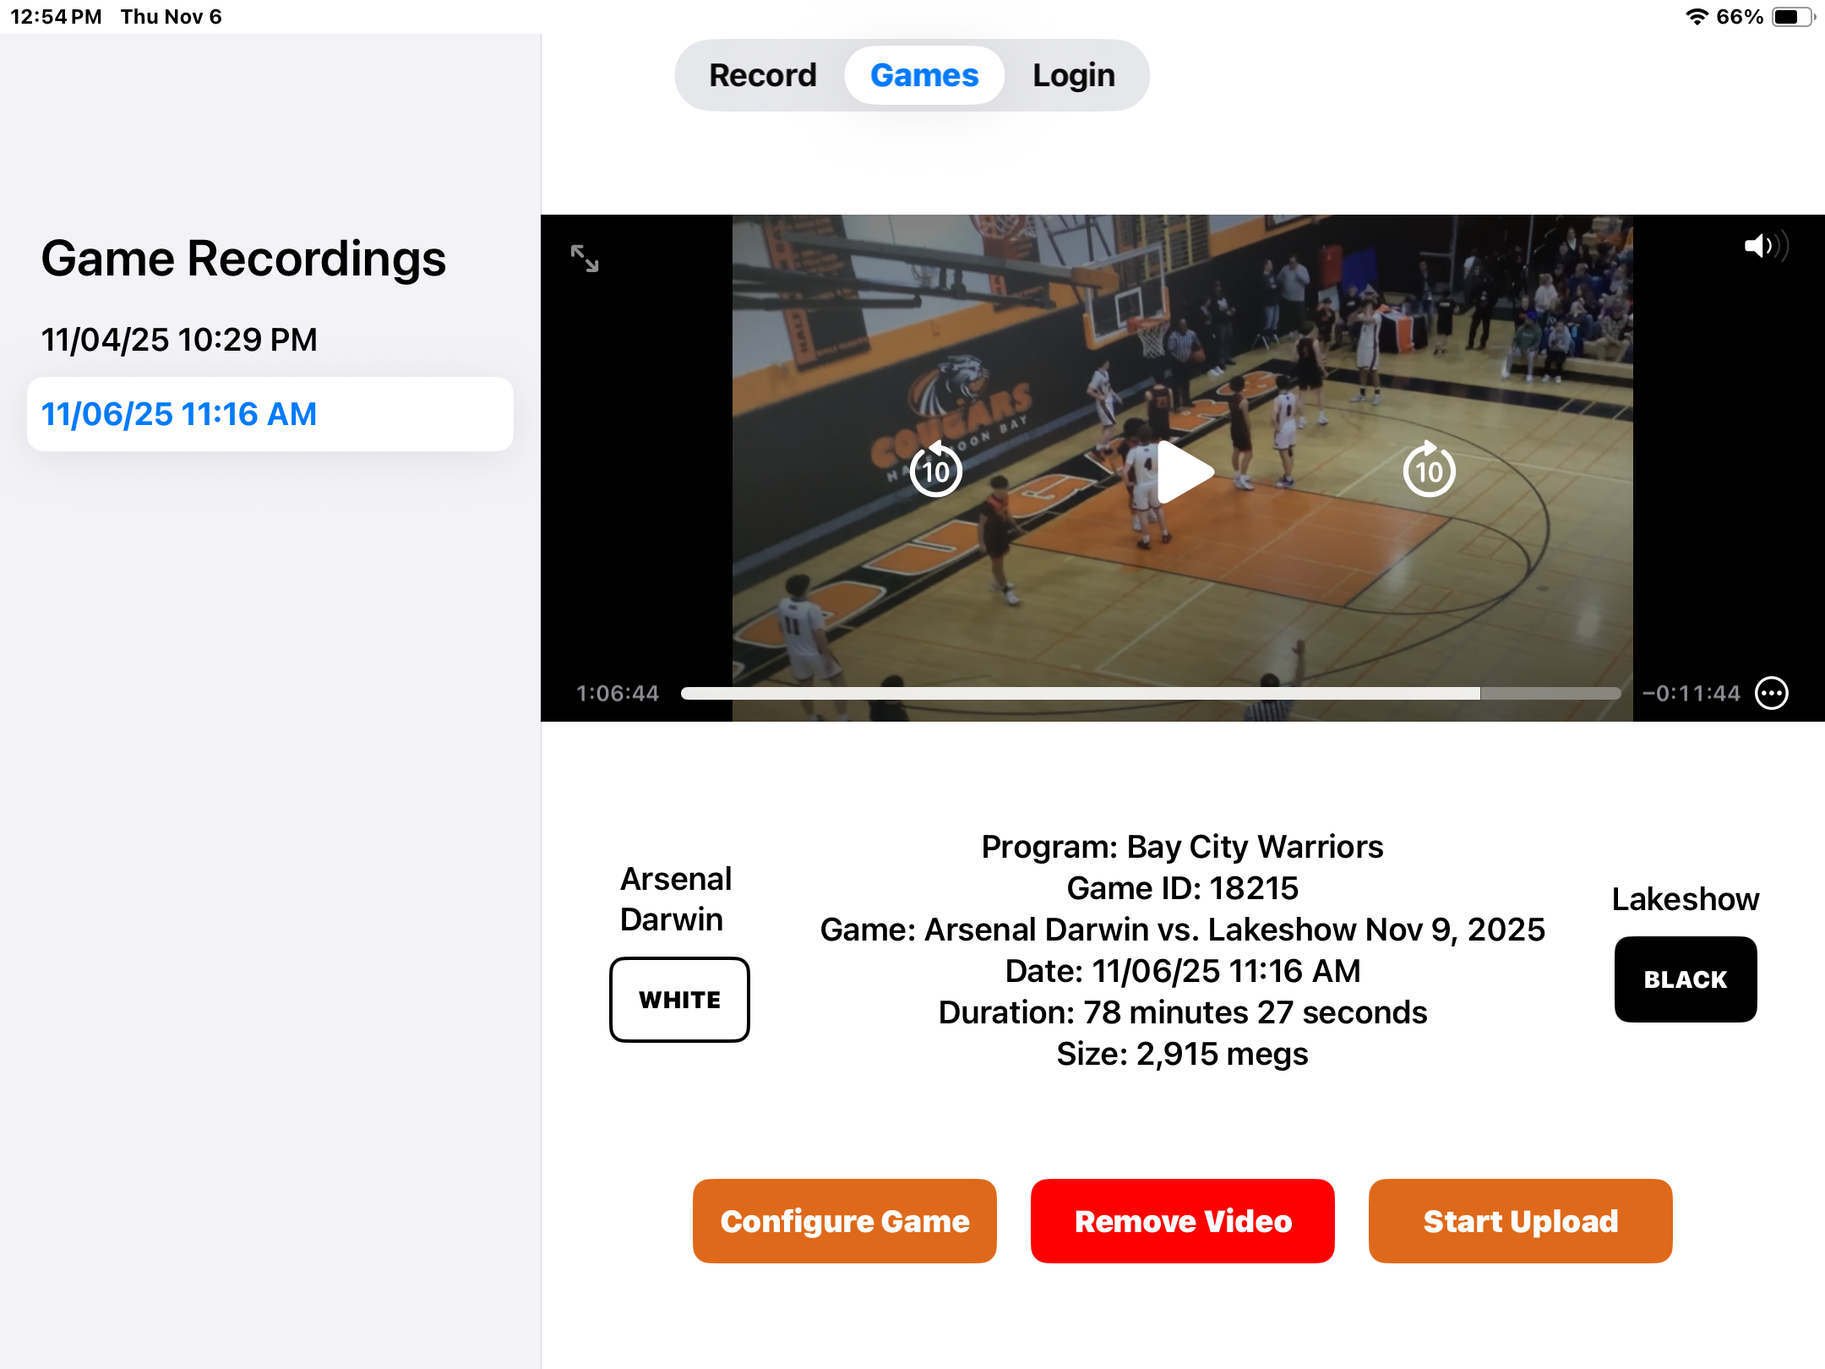Start Upload of the recording

click(x=1520, y=1221)
